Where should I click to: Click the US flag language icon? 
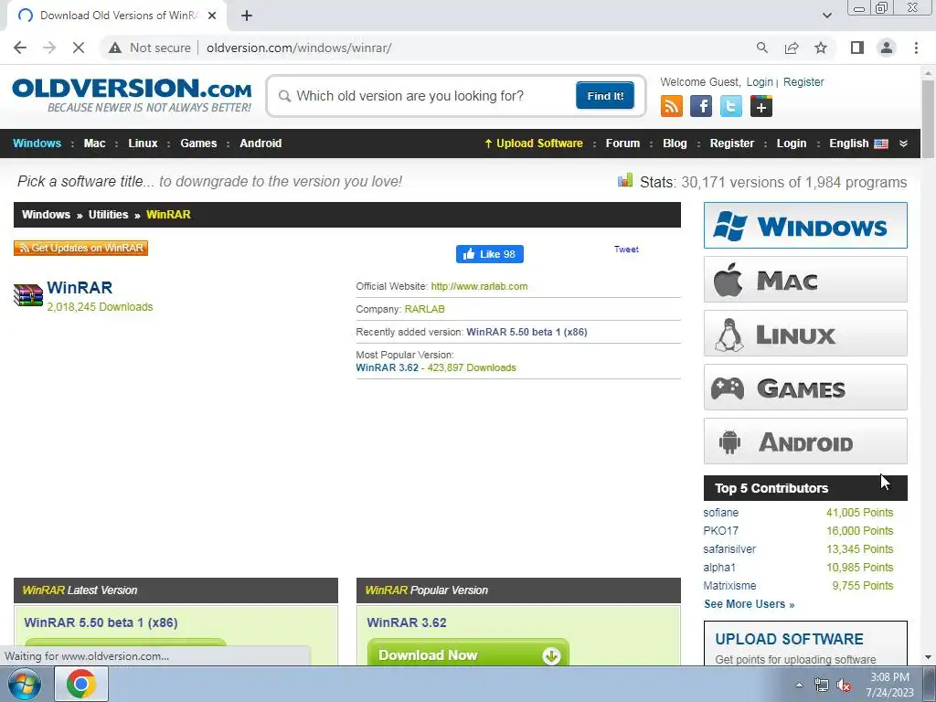tap(881, 144)
